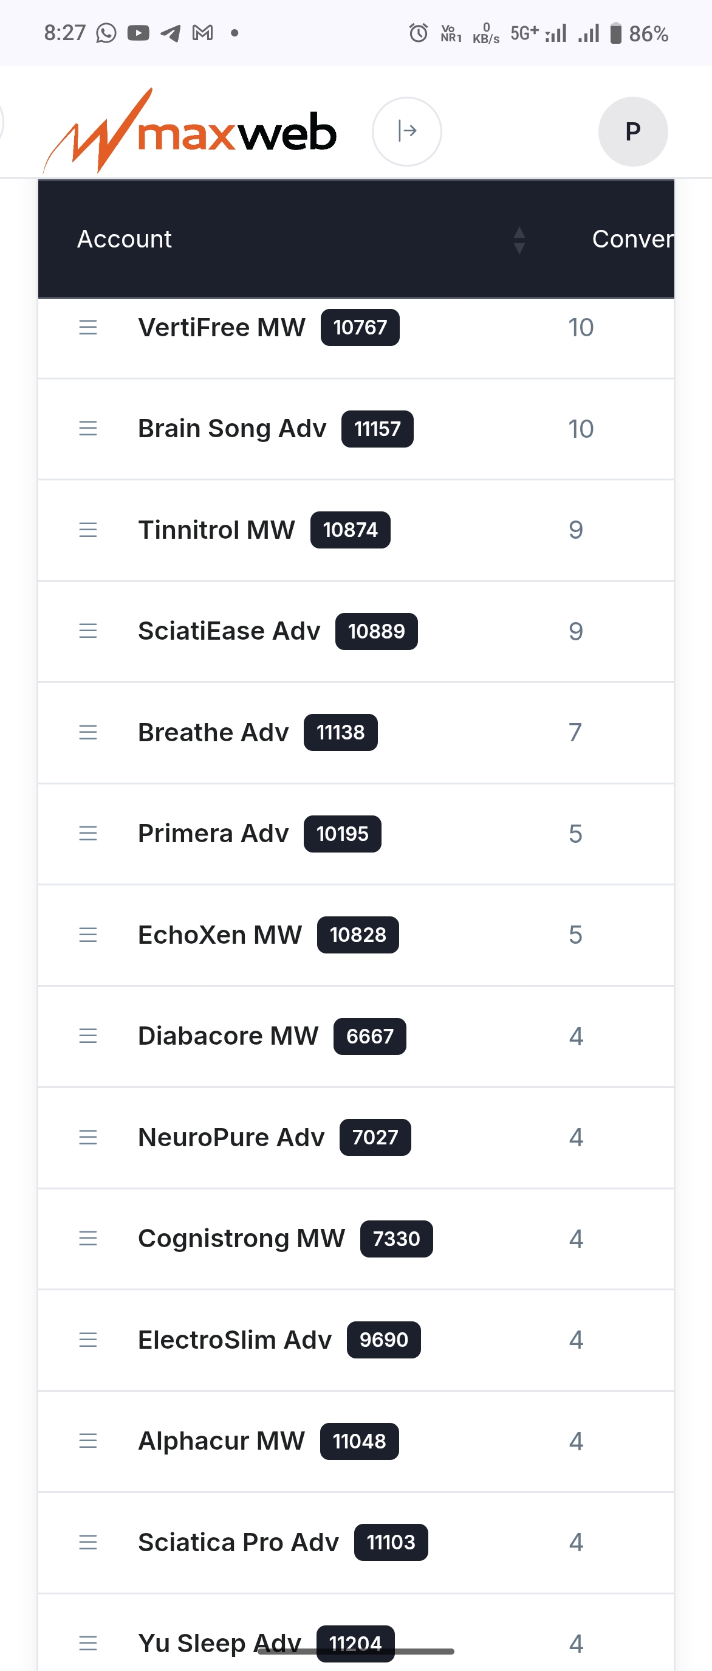Click the handle icon beside Diabacore MW

88,1036
